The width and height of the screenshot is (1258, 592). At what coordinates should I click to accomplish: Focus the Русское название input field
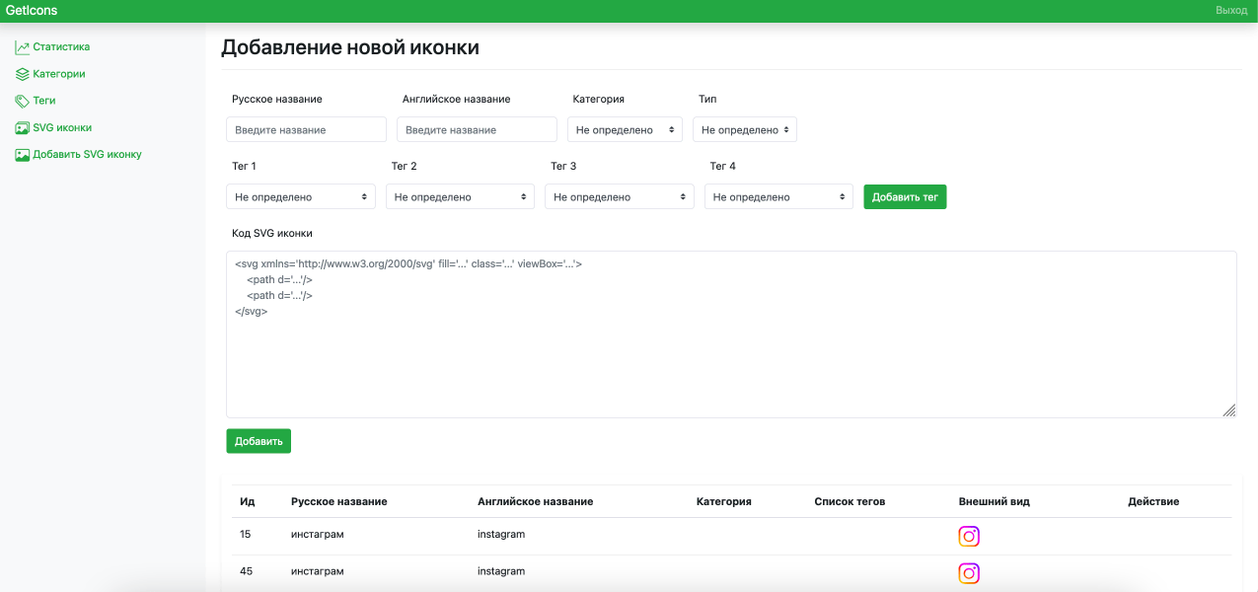point(306,129)
